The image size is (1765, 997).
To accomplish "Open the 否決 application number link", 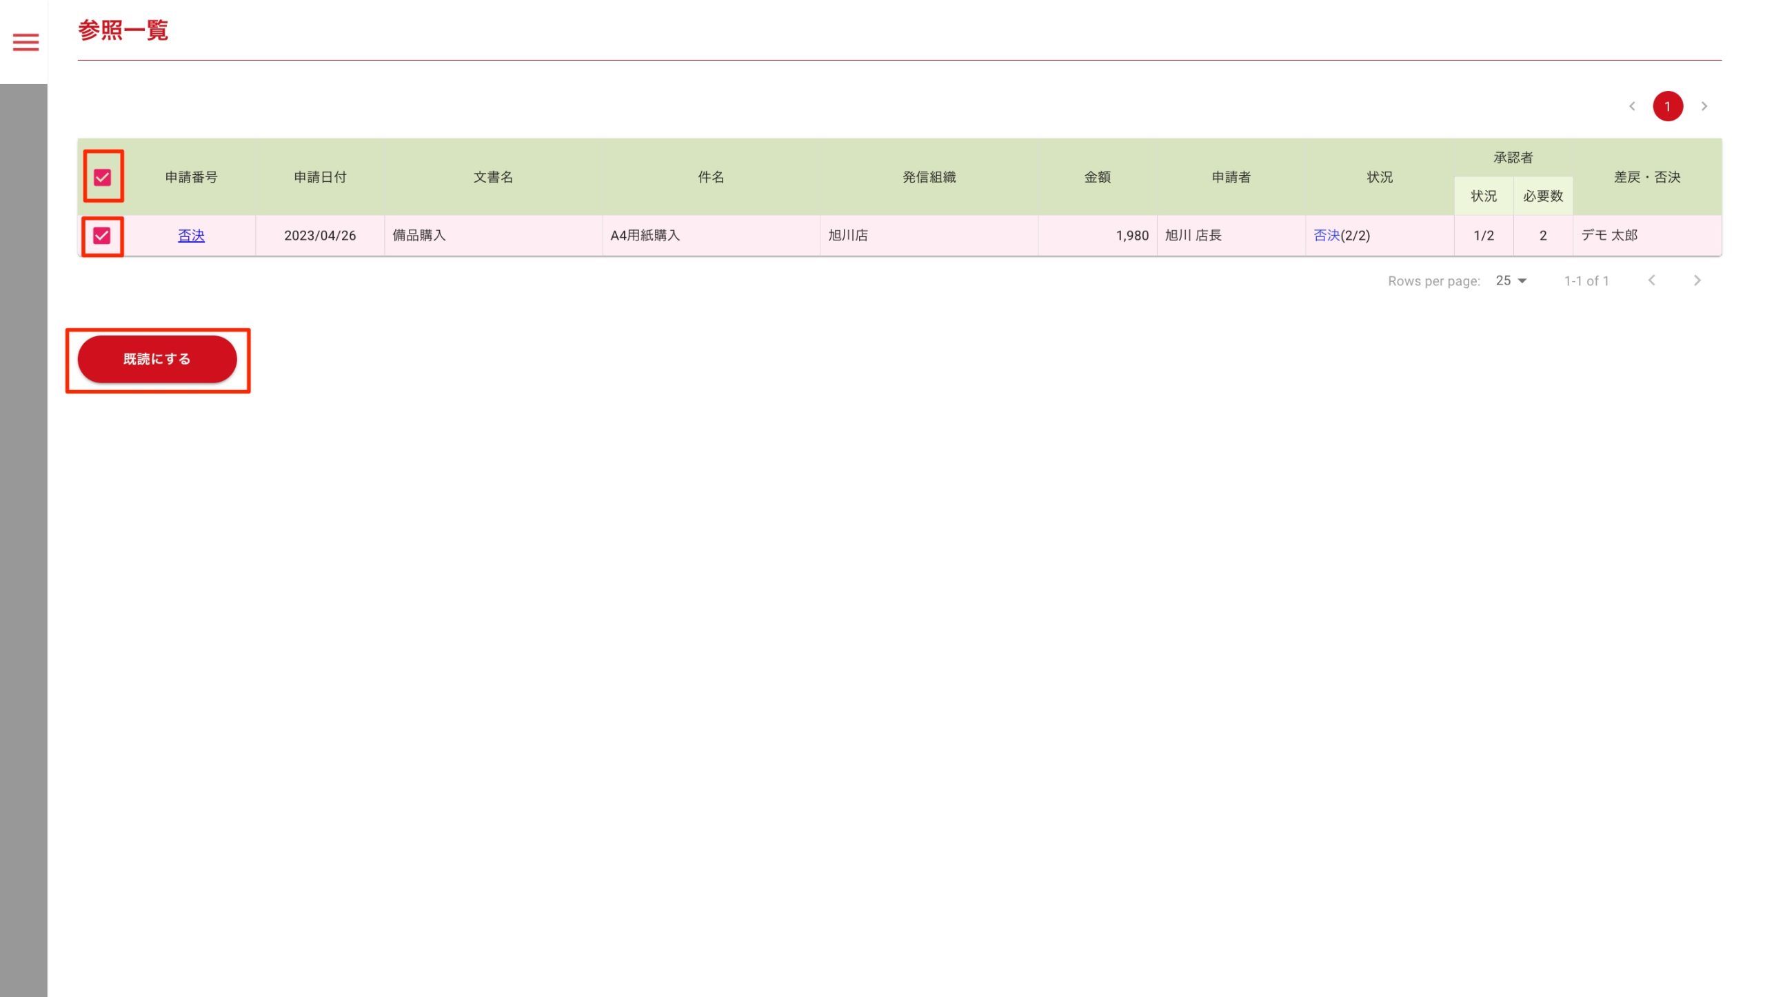I will [x=191, y=236].
